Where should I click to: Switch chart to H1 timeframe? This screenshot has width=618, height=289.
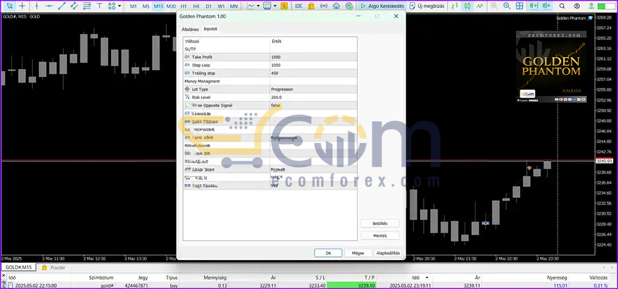coord(183,6)
